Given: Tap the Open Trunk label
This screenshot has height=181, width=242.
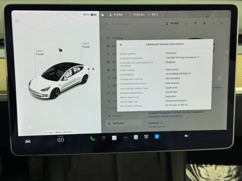Looking at the screenshot, I should click(x=86, y=45).
